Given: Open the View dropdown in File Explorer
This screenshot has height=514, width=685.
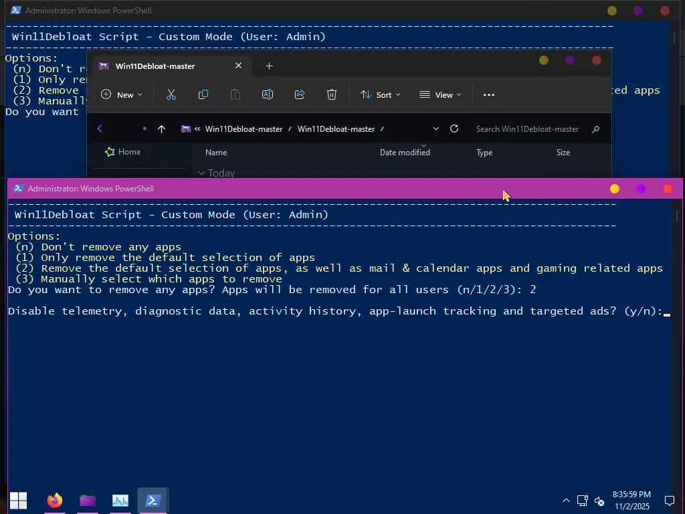Looking at the screenshot, I should tap(440, 94).
